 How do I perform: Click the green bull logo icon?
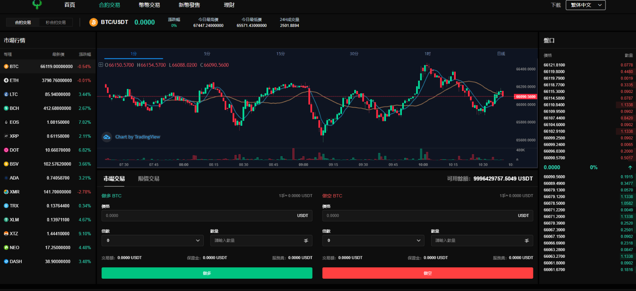click(x=37, y=5)
